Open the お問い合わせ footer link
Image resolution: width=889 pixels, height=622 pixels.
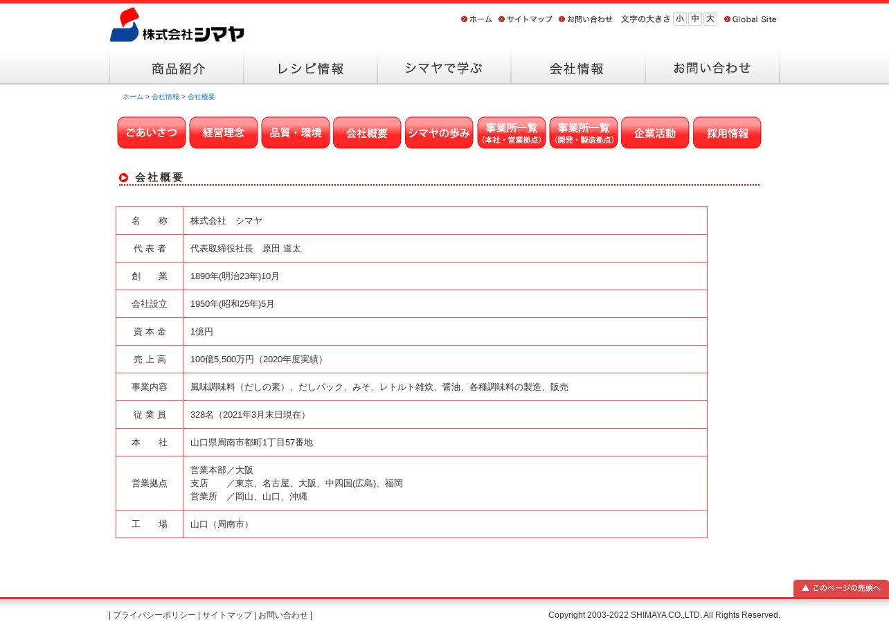pyautogui.click(x=283, y=615)
